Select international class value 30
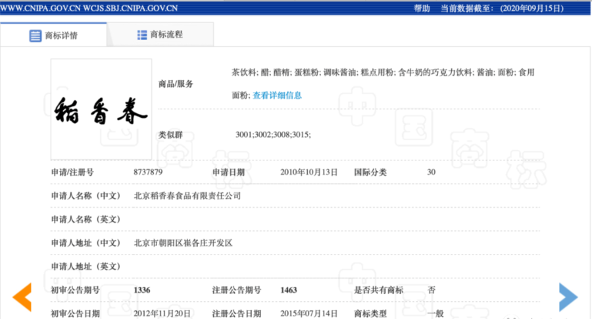This screenshot has width=592, height=319. pos(431,172)
